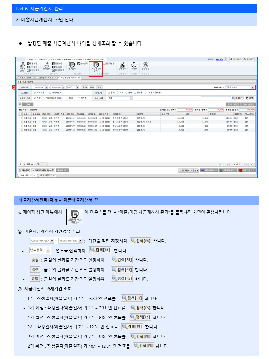Tick the checkbox for row 200810-1-1
269x359 pixels.
coord(21,118)
